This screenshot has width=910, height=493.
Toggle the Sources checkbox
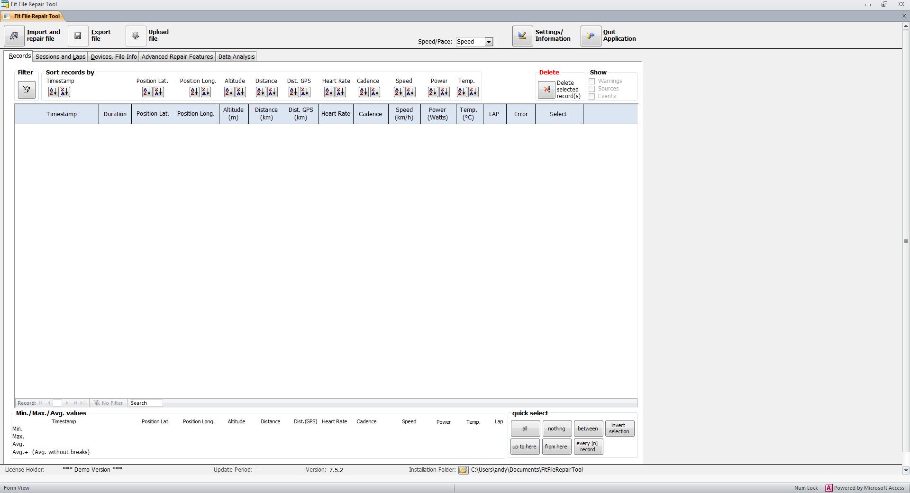coord(591,89)
